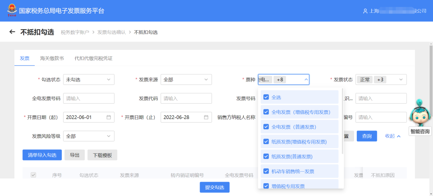The image size is (433, 196).
Task: Open the 勾选状态 dropdown
Action: [89, 80]
